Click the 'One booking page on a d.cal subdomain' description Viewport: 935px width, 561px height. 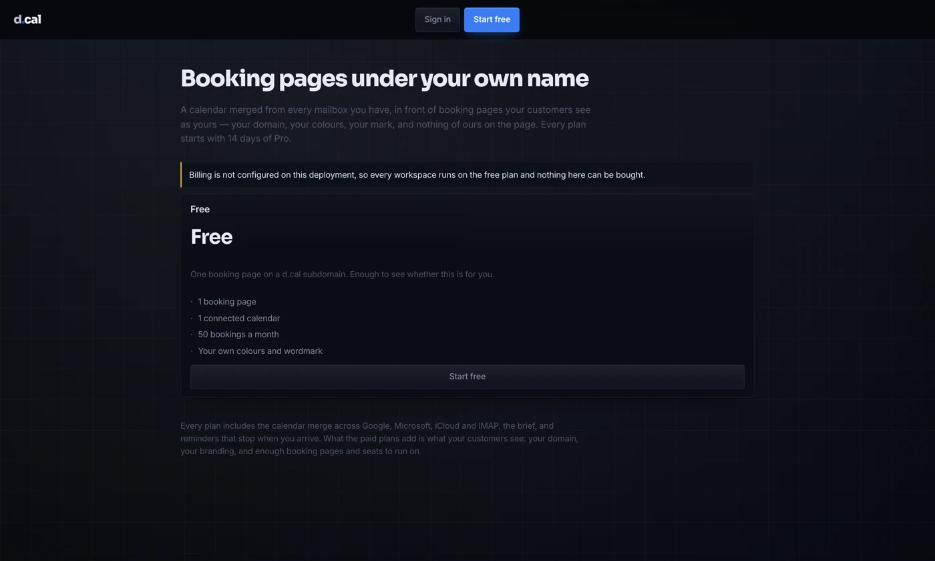point(342,274)
